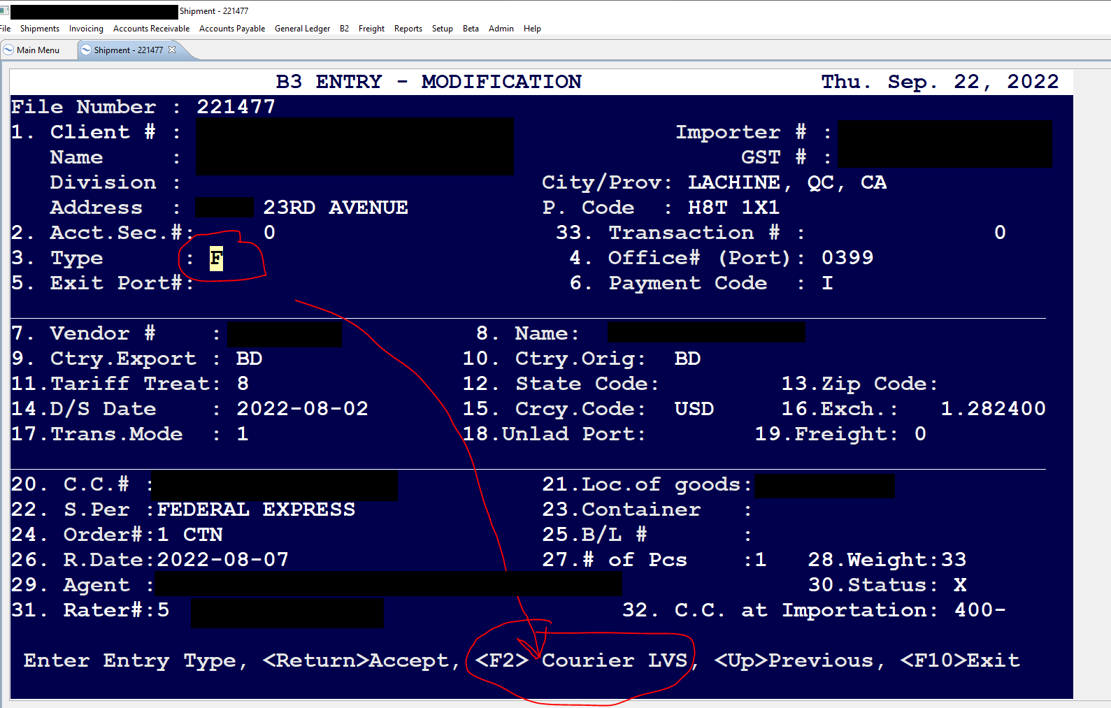
Task: Click the Freight value 0
Action: (920, 434)
